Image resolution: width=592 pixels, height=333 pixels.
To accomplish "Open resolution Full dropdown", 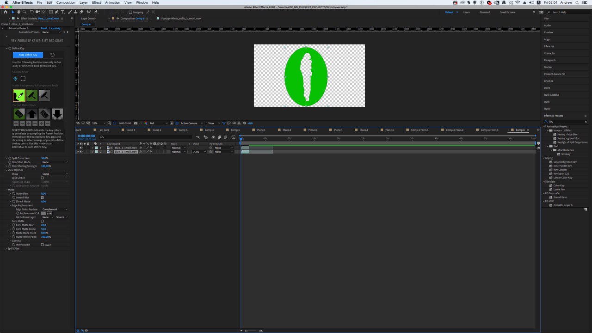I will coord(158,123).
